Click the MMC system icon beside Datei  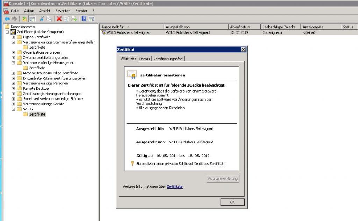click(x=6, y=11)
